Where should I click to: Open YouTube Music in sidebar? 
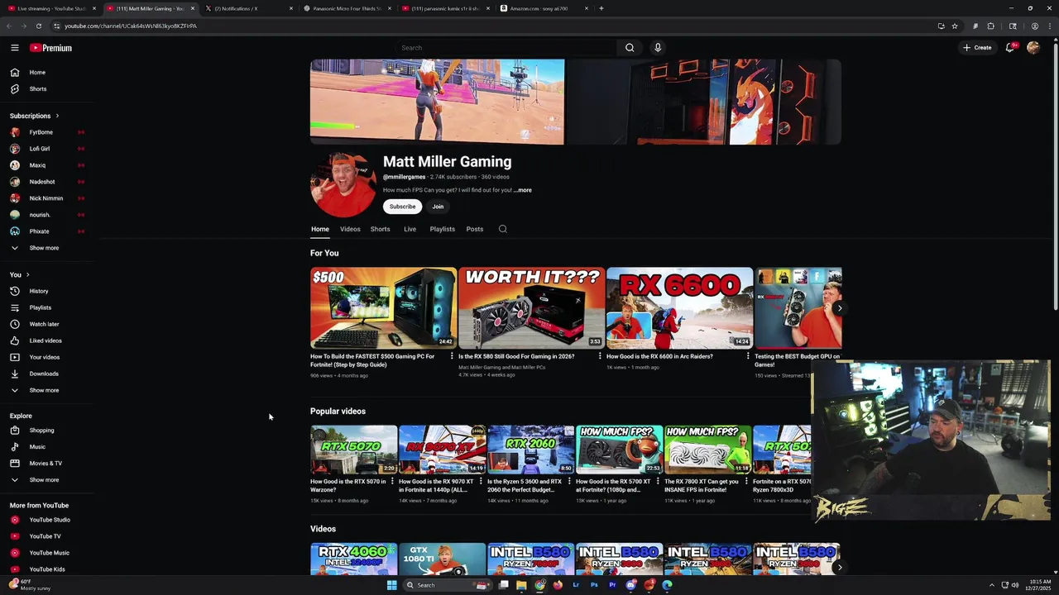[x=48, y=553]
